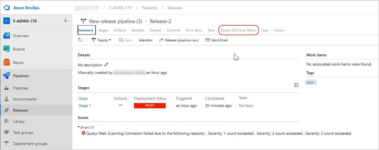Open the F-ADWS-170 project tile icon
The height and width of the screenshot is (150, 379).
pos(6,21)
